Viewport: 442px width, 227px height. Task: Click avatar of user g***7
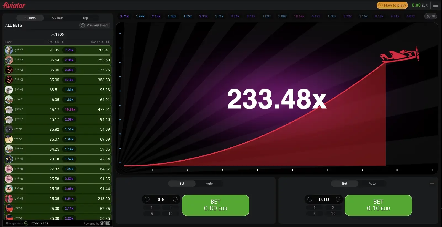9,50
